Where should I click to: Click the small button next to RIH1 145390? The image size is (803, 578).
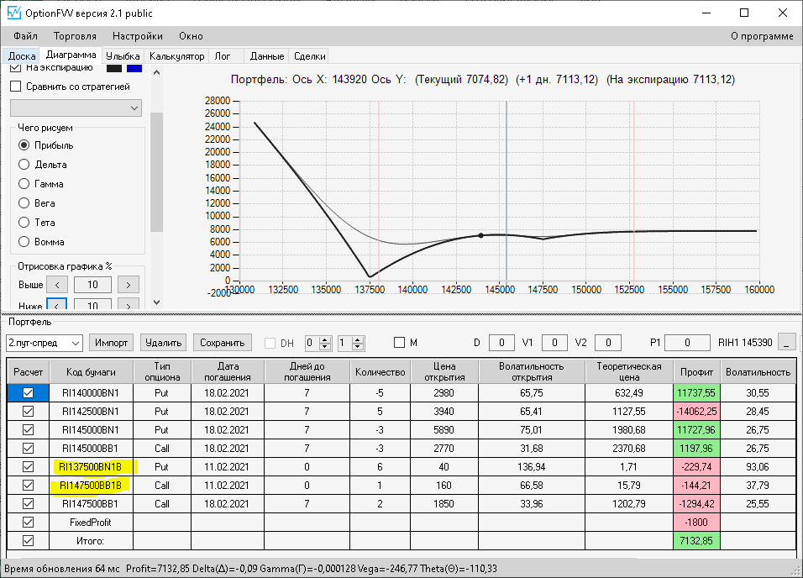click(786, 342)
